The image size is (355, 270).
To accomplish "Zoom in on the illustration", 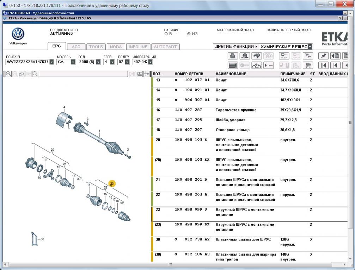I will 8,74.
